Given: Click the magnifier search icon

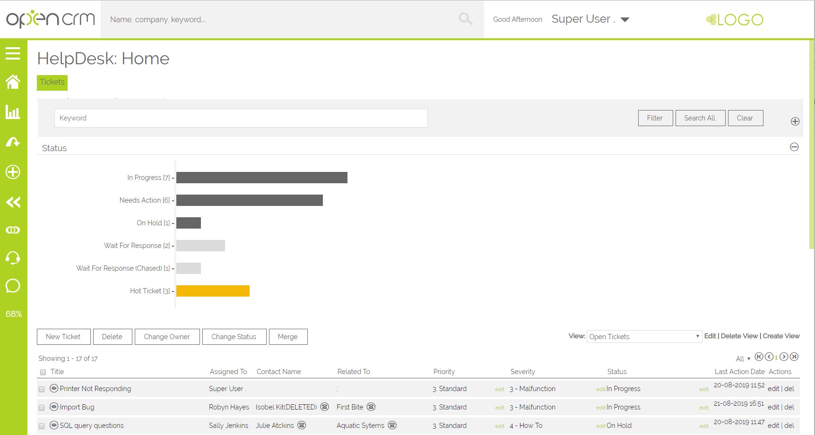Looking at the screenshot, I should [465, 19].
